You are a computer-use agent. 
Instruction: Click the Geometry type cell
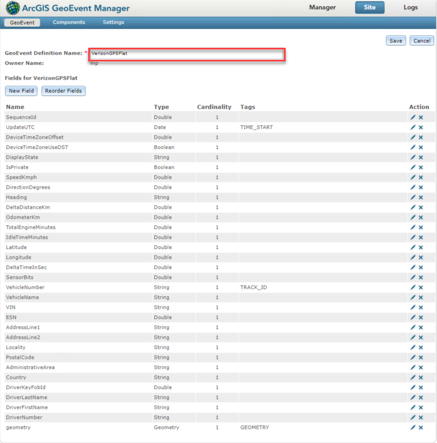pyautogui.click(x=166, y=428)
